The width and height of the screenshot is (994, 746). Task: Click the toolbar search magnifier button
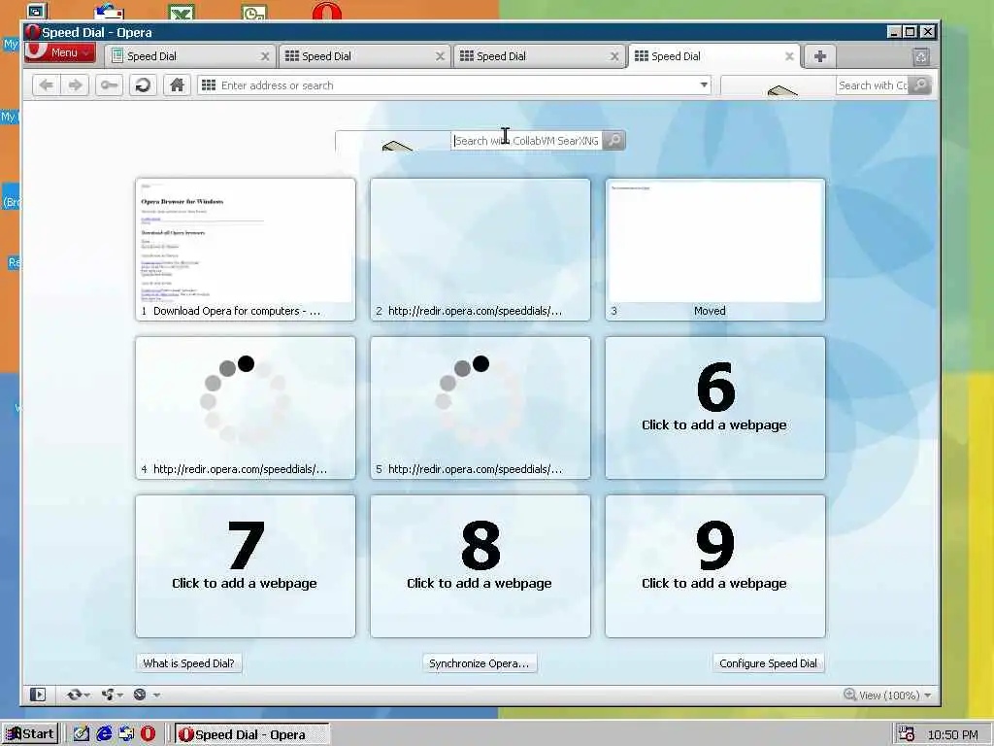point(920,85)
